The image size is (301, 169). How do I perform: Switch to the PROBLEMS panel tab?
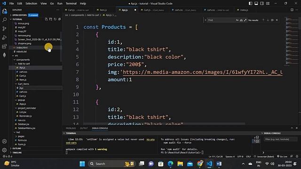[x=71, y=128]
